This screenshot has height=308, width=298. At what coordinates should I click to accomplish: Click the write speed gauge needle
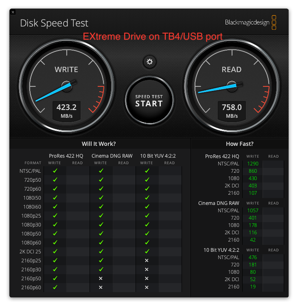pyautogui.click(x=56, y=91)
